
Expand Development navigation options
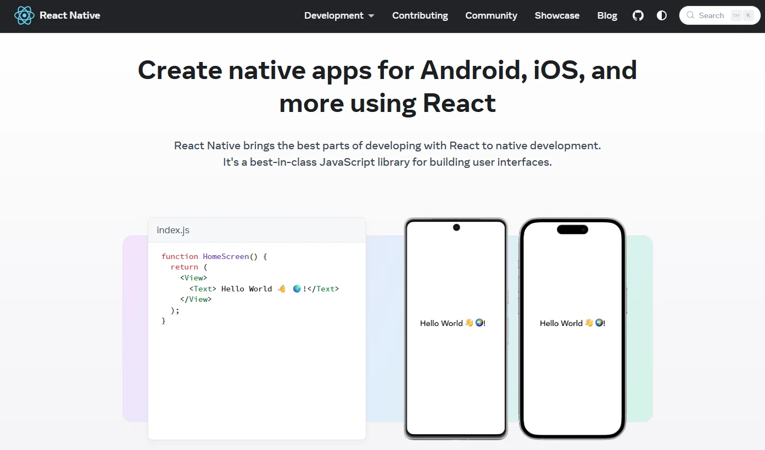tap(334, 15)
